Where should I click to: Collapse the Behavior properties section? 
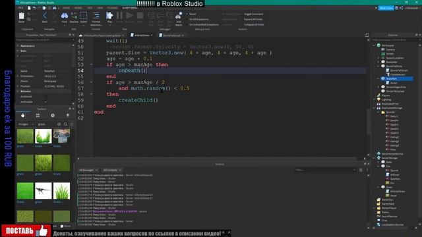18,92
